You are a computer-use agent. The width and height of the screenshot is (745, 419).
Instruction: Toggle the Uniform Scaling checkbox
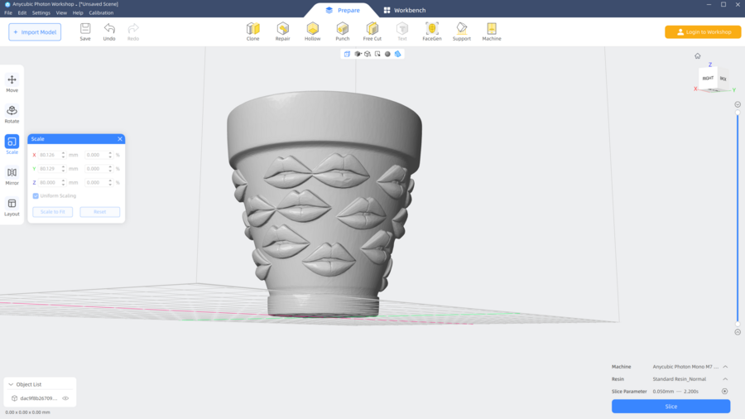click(x=36, y=196)
